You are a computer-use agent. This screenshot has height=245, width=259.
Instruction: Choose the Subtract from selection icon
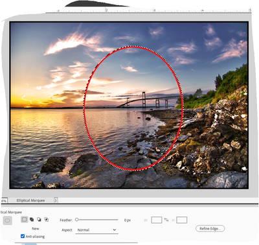[39, 220]
